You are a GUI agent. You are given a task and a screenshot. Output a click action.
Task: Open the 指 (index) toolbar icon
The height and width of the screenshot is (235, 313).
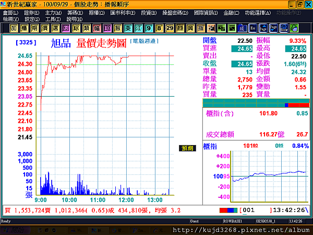click(201, 28)
